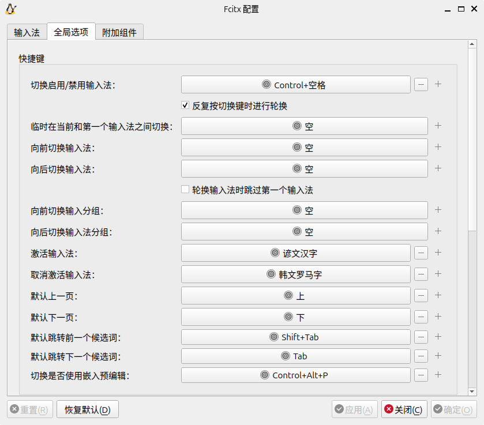
Task: Uncheck 反复按切换键时进行轮换
Action: pyautogui.click(x=185, y=106)
